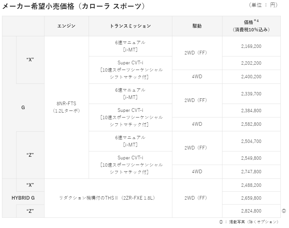Select the 2,582,800 price cell

tap(251, 124)
